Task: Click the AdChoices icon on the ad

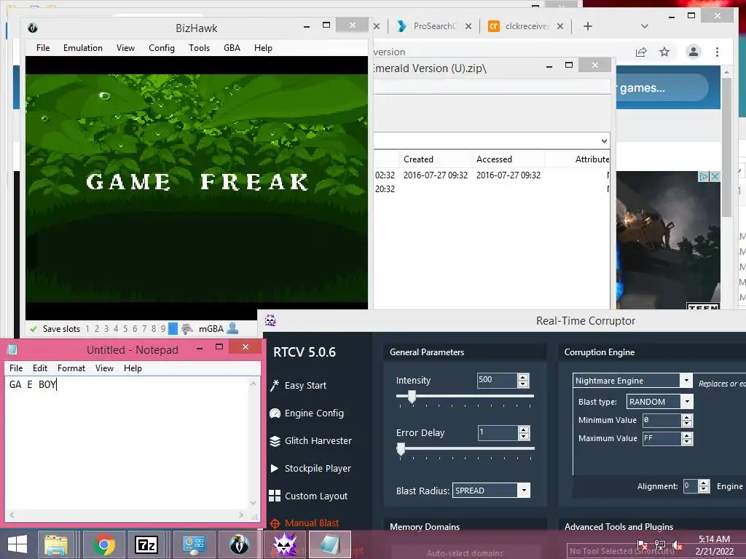Action: point(704,176)
